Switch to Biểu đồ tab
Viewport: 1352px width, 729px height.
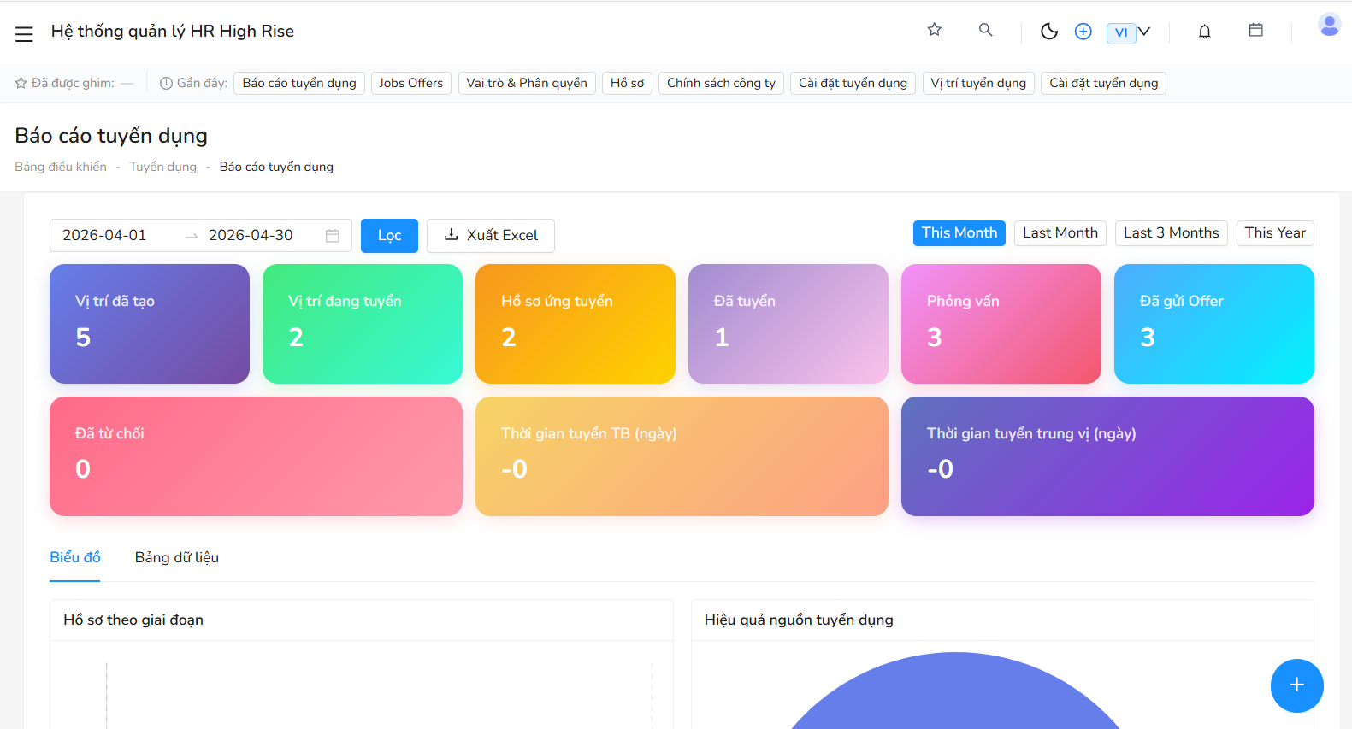(75, 557)
